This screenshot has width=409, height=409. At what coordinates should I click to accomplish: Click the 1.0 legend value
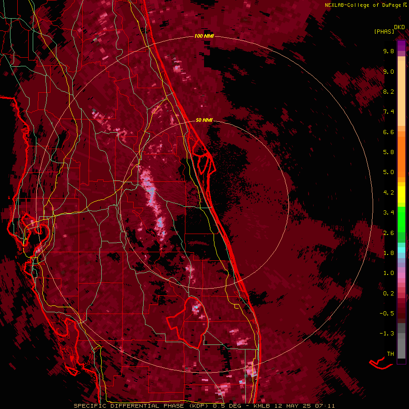pyautogui.click(x=389, y=273)
